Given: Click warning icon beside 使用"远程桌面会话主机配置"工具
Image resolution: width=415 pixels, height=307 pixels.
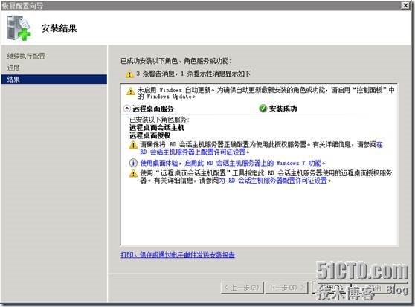Looking at the screenshot, I should click(133, 173).
